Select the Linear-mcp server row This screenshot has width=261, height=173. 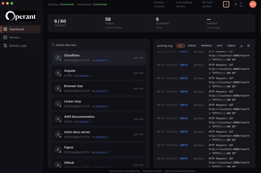pos(99,104)
